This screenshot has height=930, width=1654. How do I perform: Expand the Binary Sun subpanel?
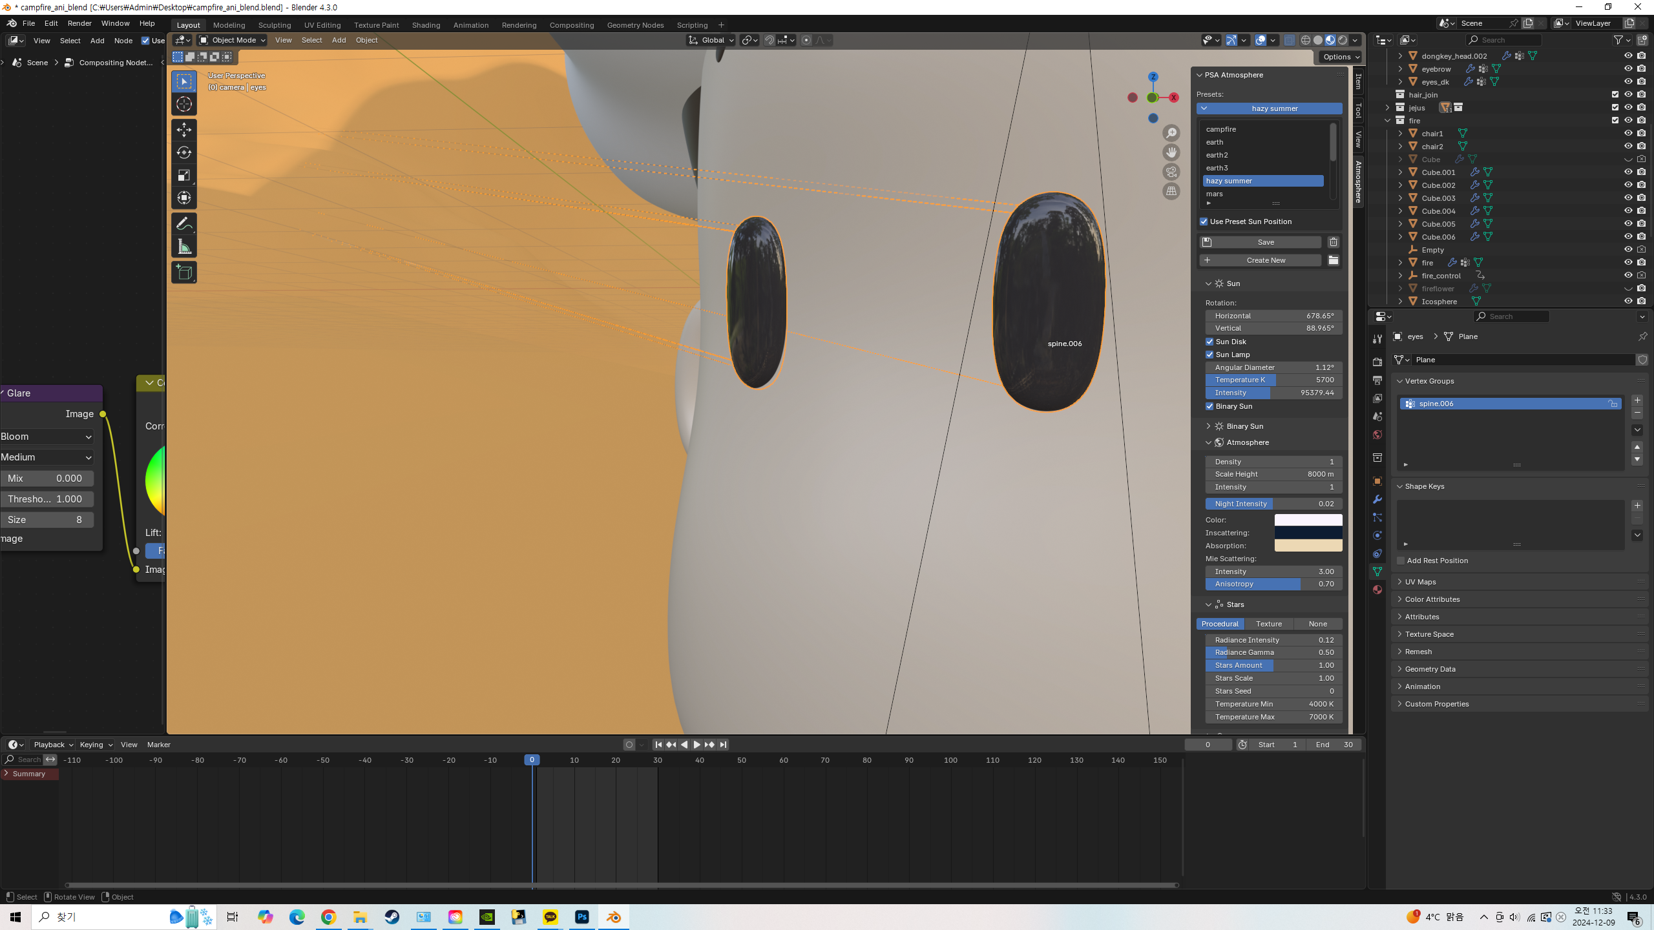coord(1209,426)
